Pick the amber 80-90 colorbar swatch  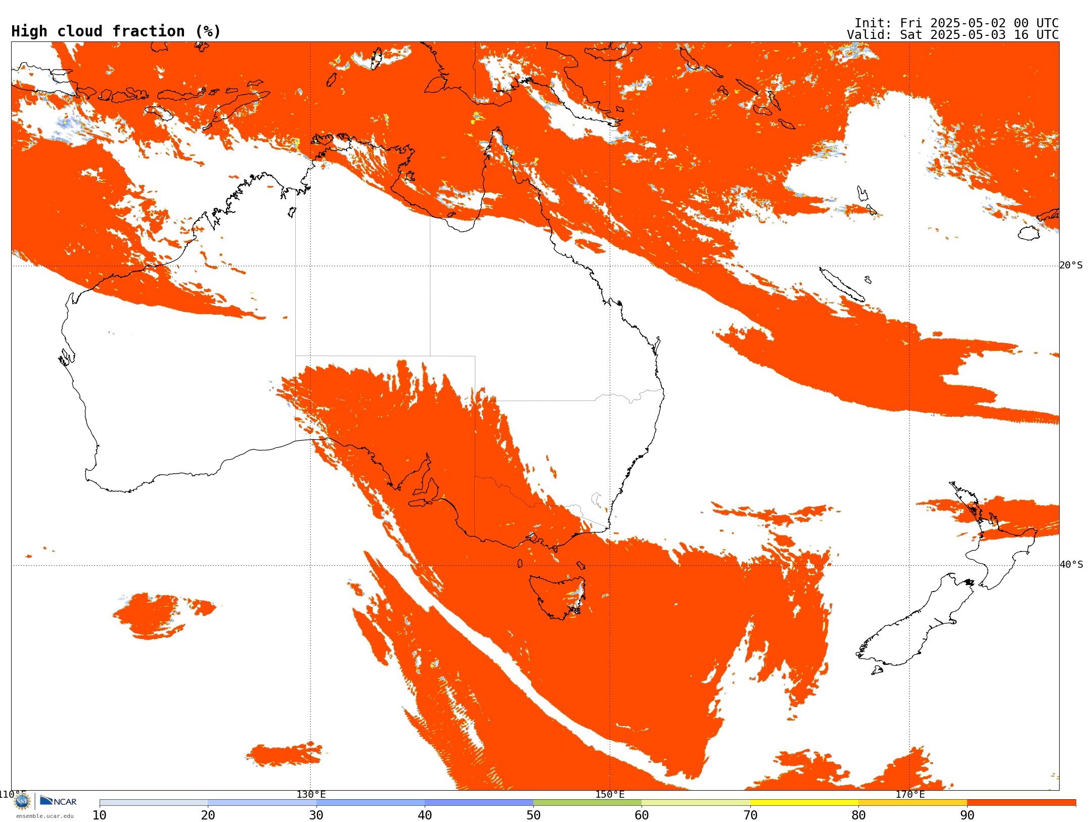[913, 803]
